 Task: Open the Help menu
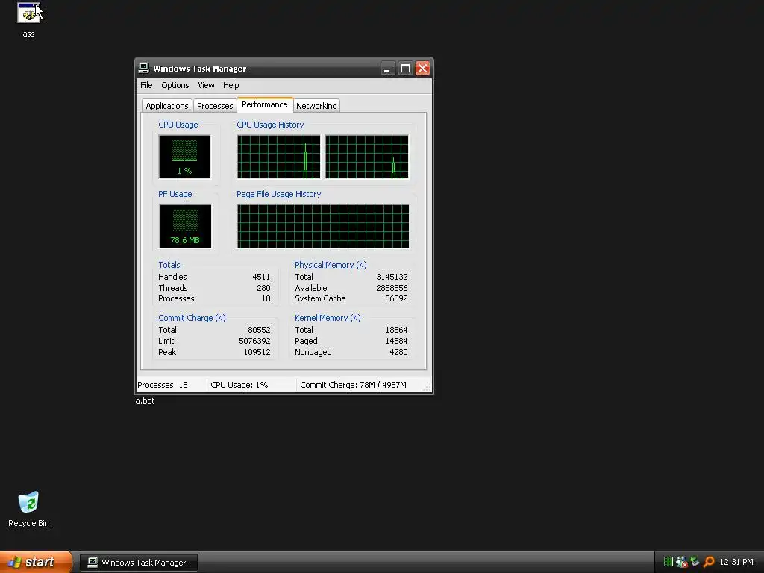pyautogui.click(x=231, y=85)
